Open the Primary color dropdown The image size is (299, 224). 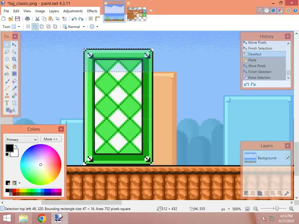pyautogui.click(x=22, y=140)
